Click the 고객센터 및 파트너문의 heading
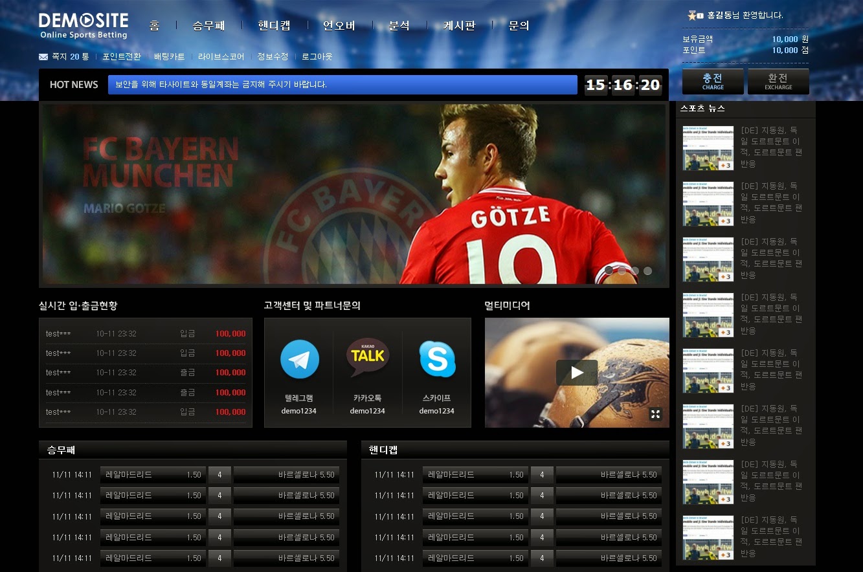The width and height of the screenshot is (863, 572). 312,305
